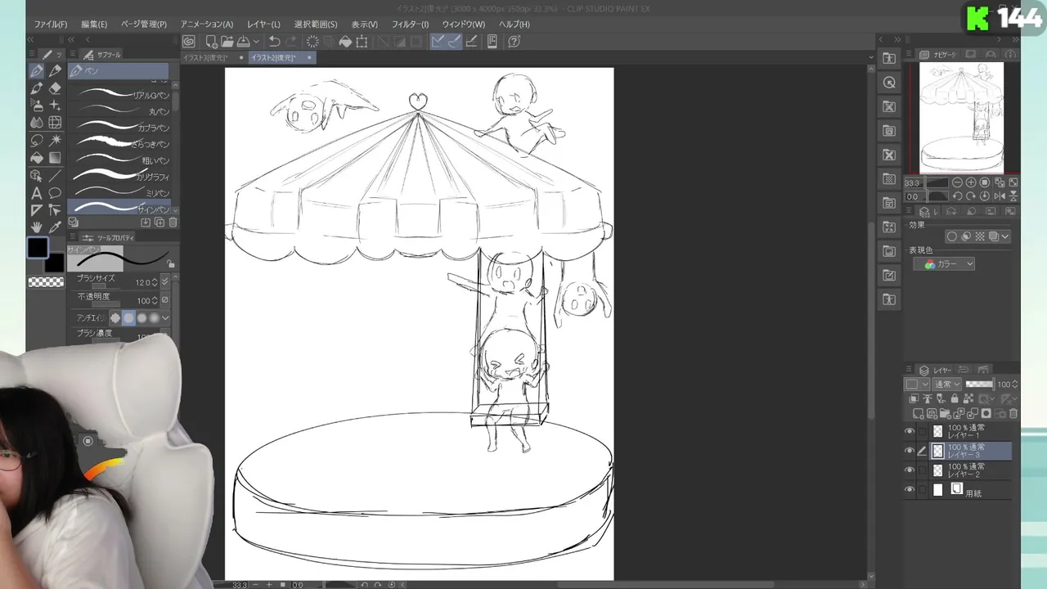
Task: Select the Blend tool
Action: (37, 123)
